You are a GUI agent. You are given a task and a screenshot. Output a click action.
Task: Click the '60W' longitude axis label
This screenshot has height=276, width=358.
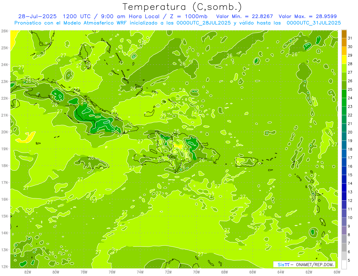coord(337,272)
